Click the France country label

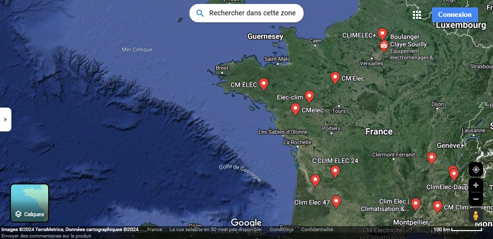(x=379, y=131)
